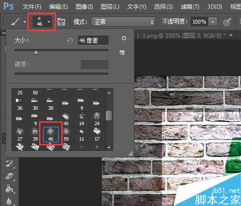The image size is (241, 206).
Task: Click the 46 像素 size field
Action: [93, 40]
